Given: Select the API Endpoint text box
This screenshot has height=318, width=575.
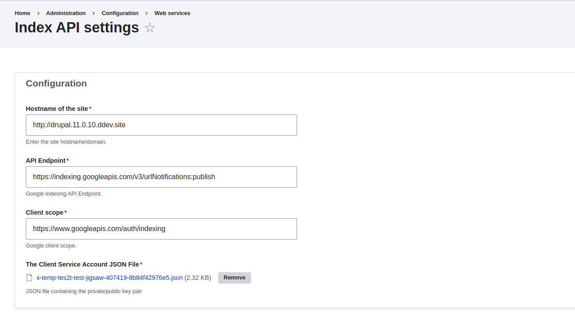Looking at the screenshot, I should (x=161, y=177).
